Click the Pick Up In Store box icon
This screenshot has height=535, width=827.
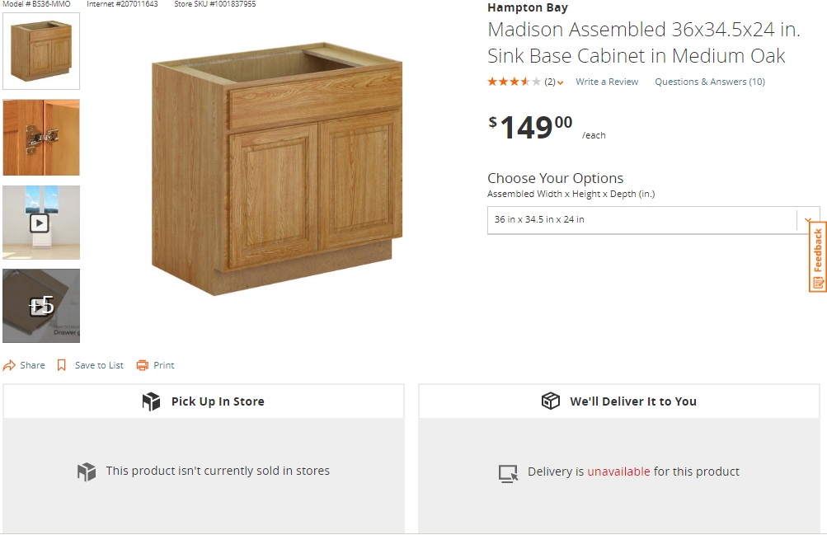click(x=151, y=401)
